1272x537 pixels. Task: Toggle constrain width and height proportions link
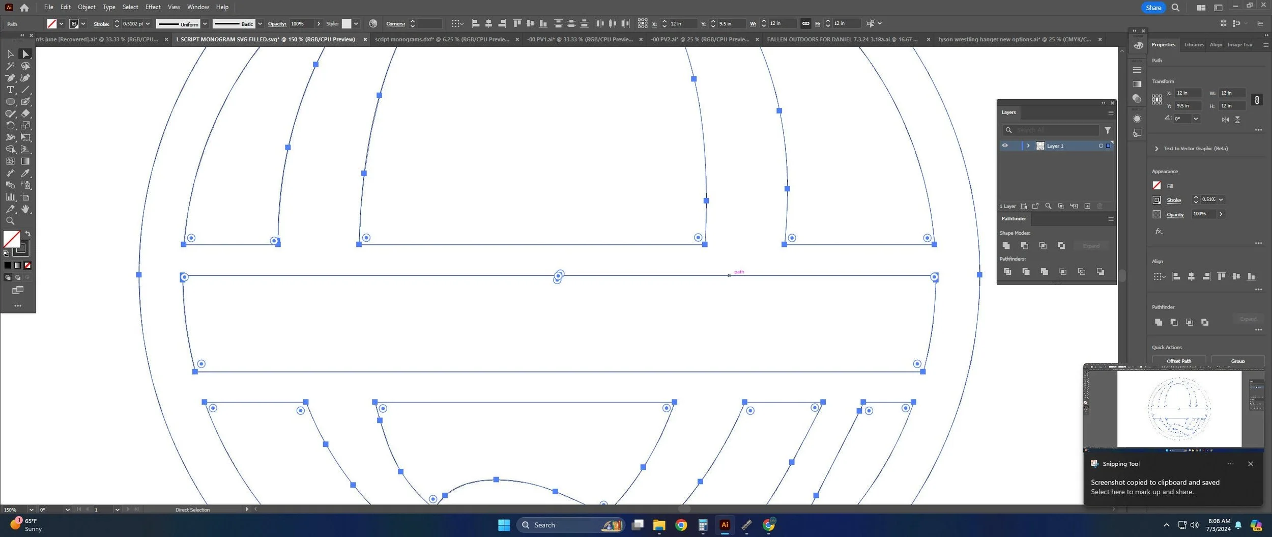(x=1257, y=100)
